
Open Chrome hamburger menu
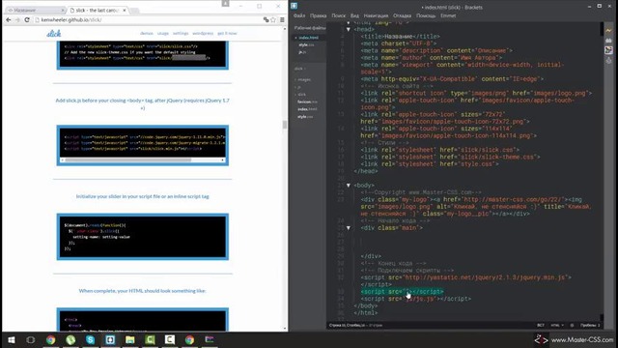pos(282,19)
